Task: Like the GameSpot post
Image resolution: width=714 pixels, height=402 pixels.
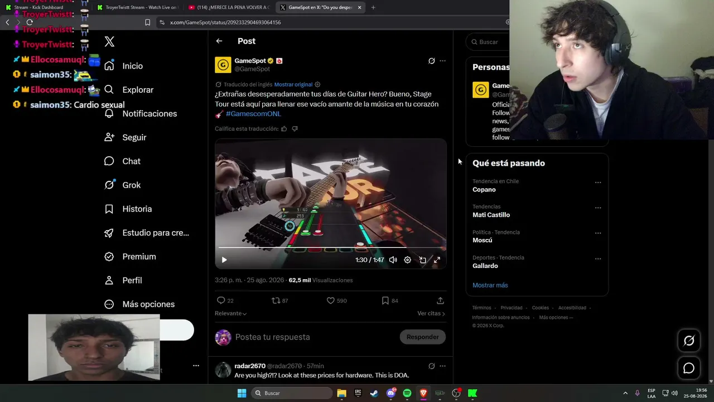Action: [330, 300]
